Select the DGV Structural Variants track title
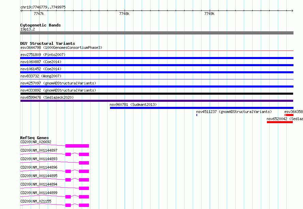The height and width of the screenshot is (209, 303). pos(48,43)
